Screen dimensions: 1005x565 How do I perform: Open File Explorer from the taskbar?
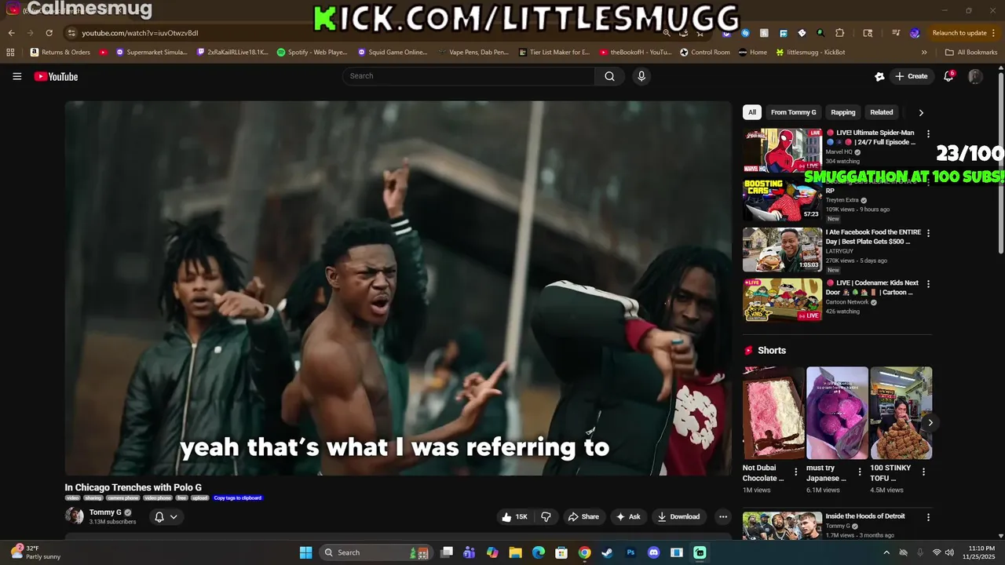tap(515, 552)
